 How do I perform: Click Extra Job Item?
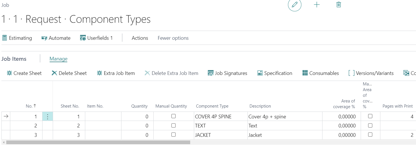(116, 73)
